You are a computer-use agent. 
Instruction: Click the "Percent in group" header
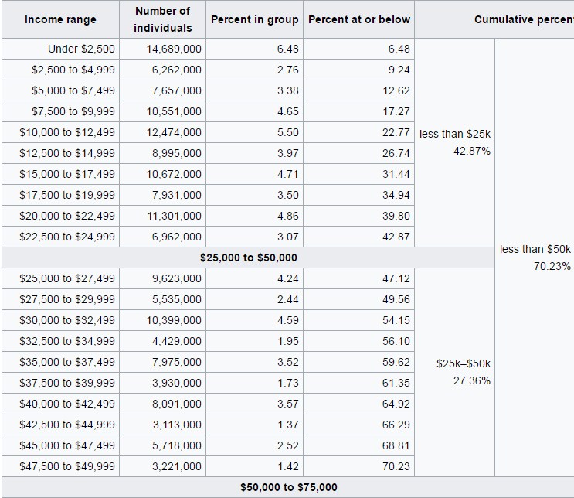[x=255, y=19]
